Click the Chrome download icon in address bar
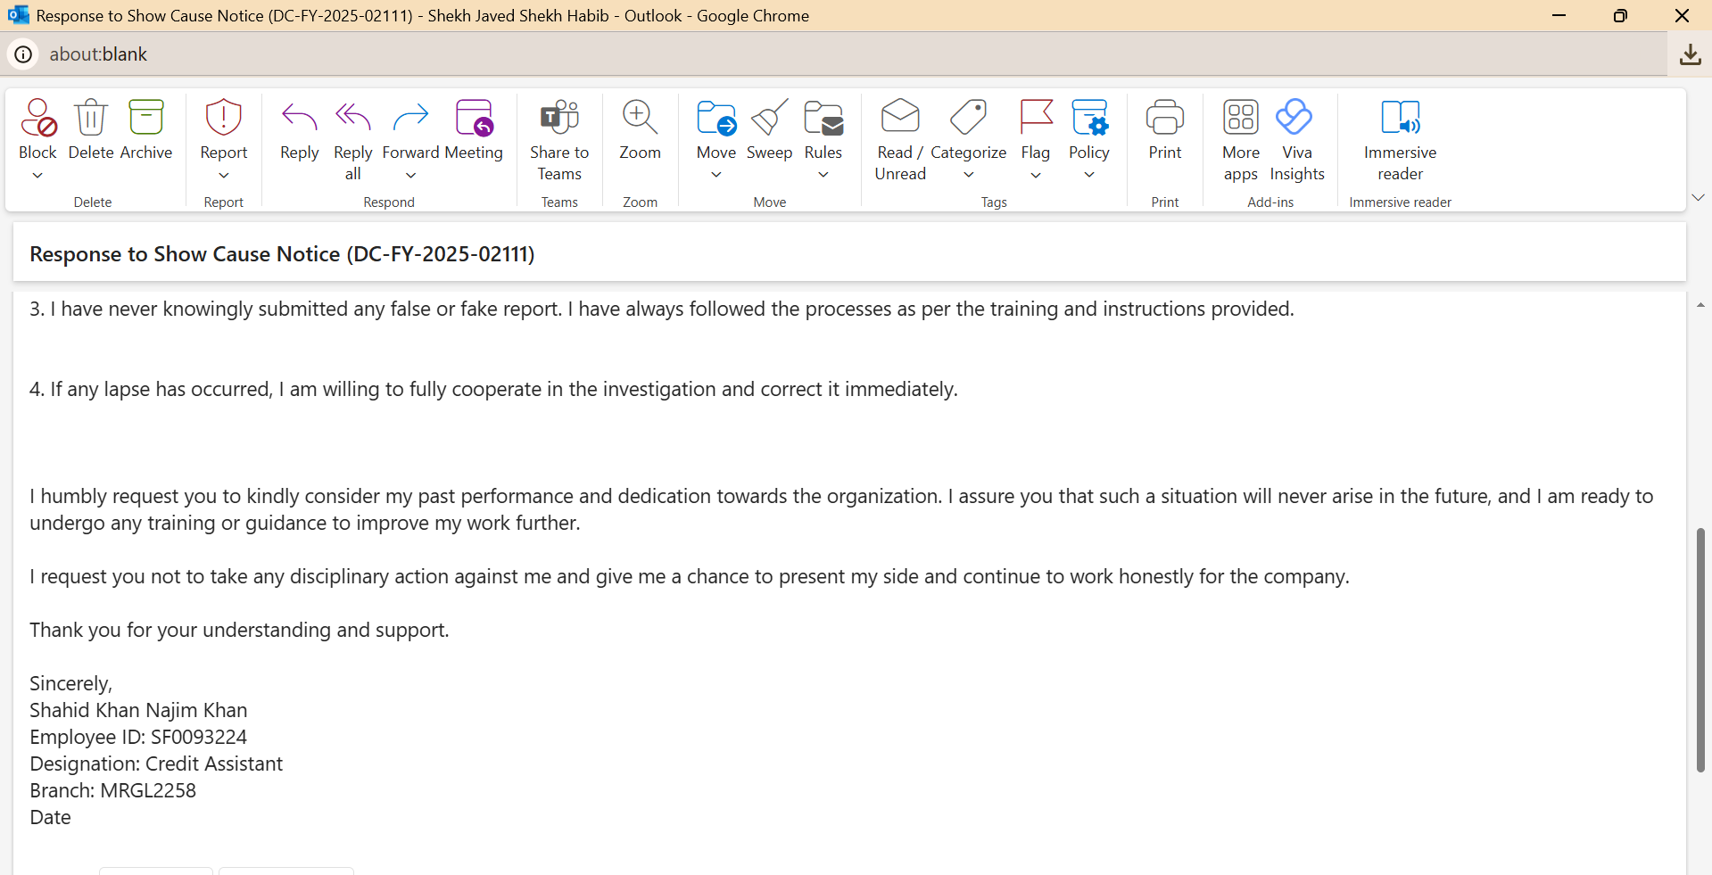 pos(1690,54)
